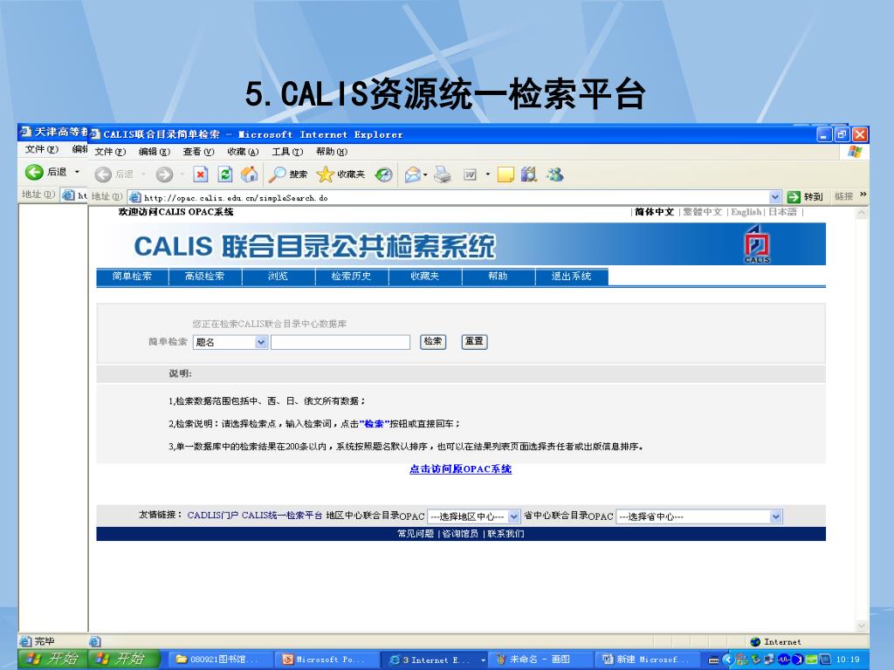Print the page with printer icon
894x670 pixels.
pos(443,174)
